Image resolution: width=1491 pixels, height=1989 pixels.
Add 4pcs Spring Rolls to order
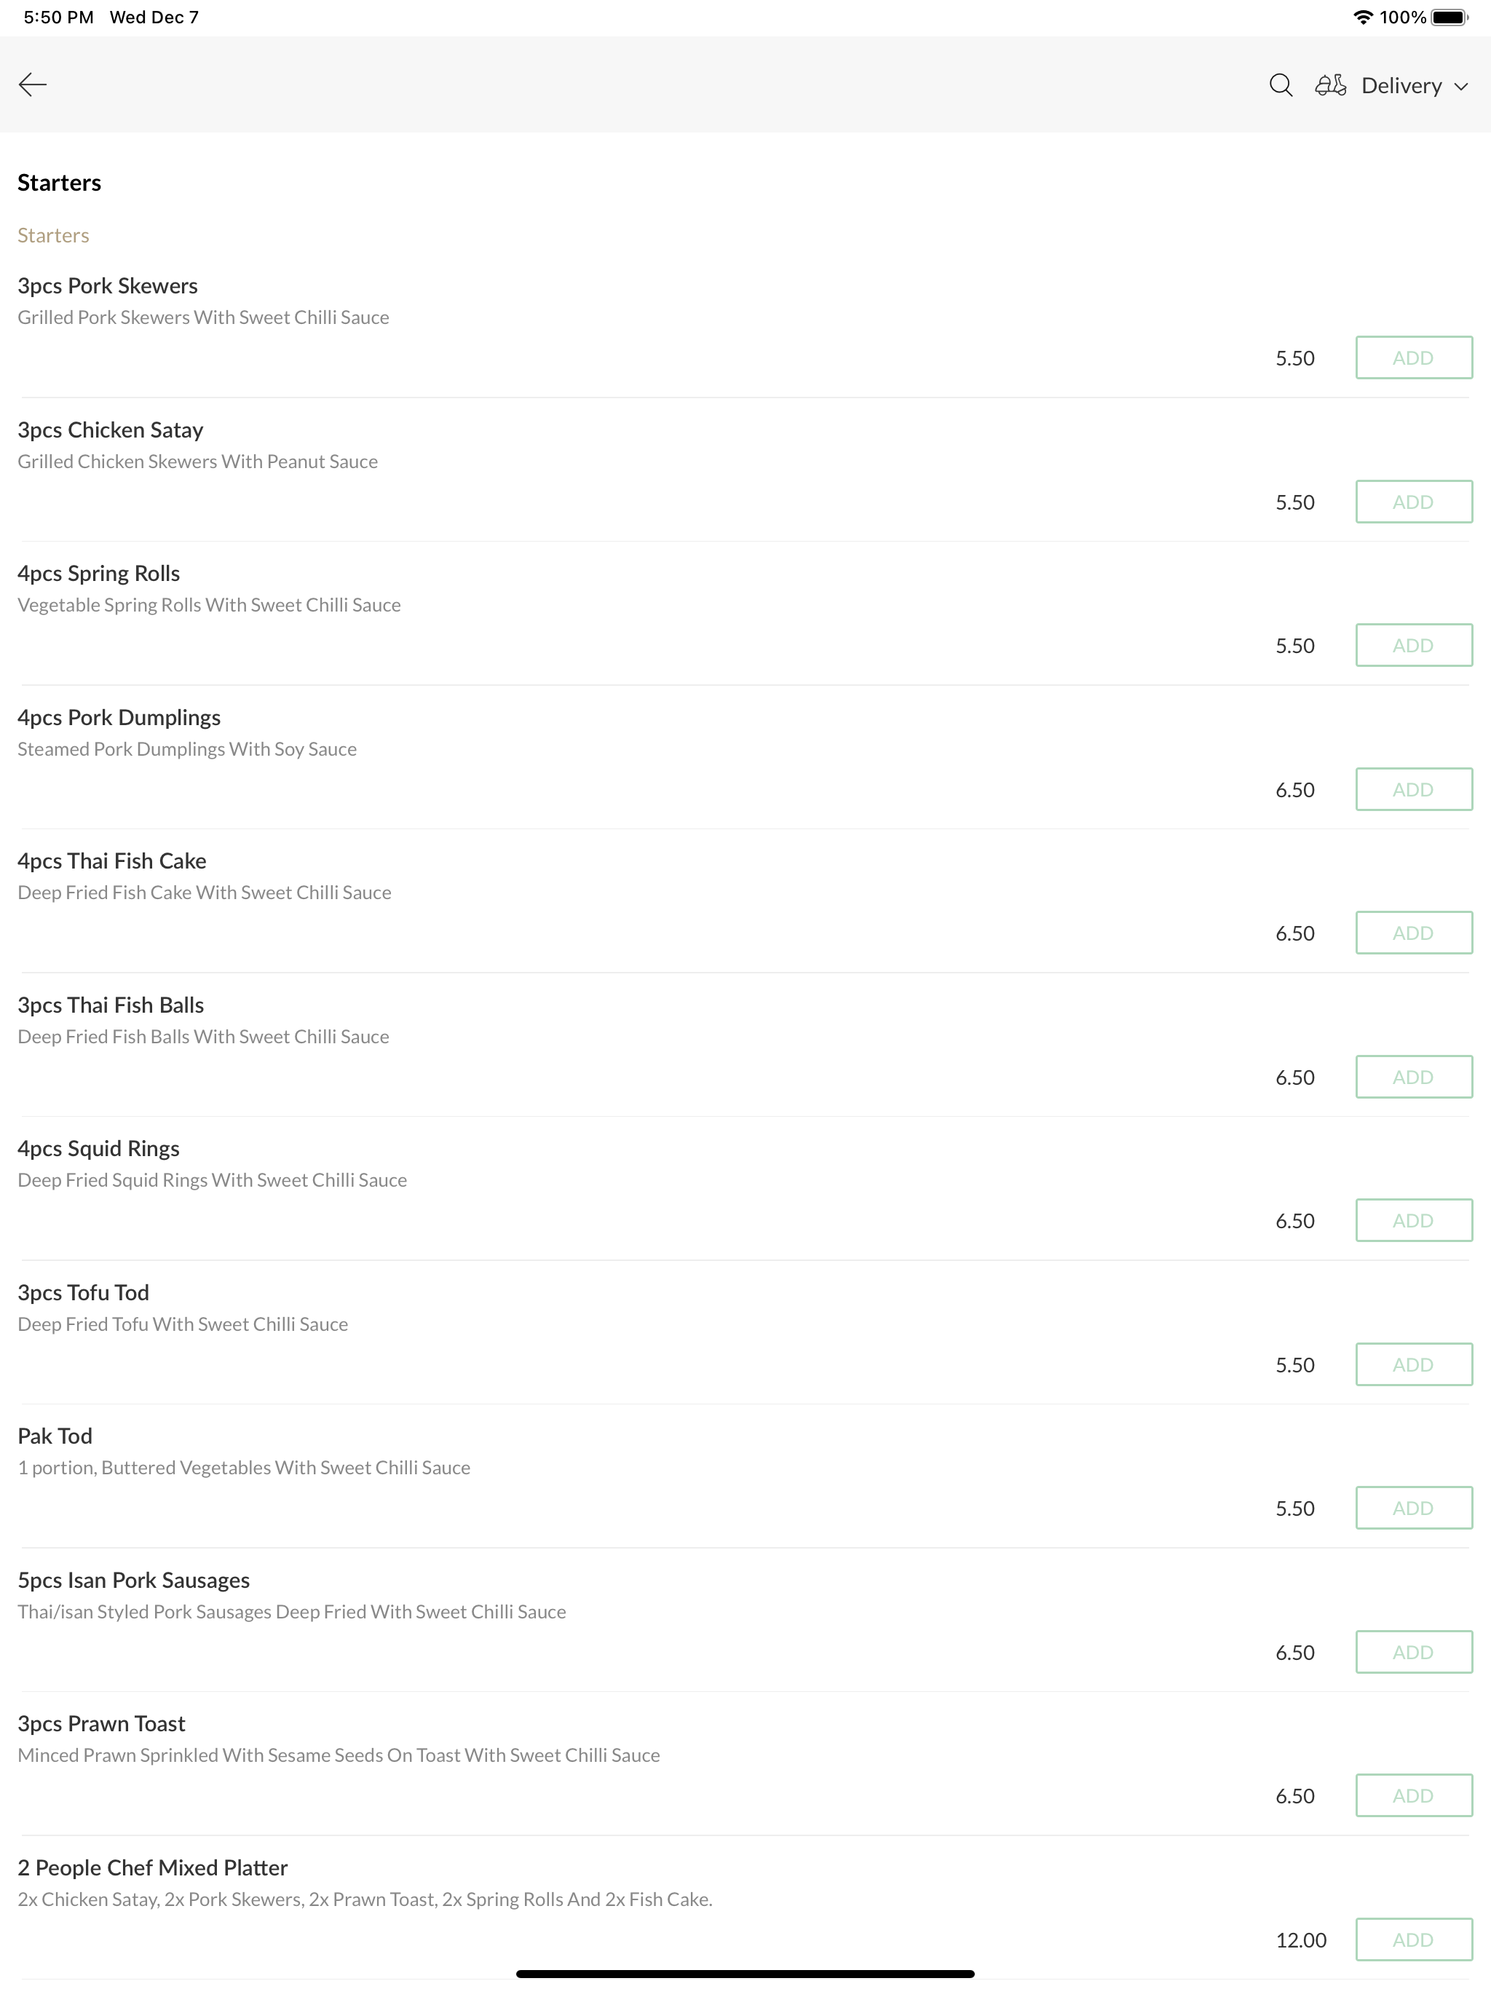(x=1414, y=646)
